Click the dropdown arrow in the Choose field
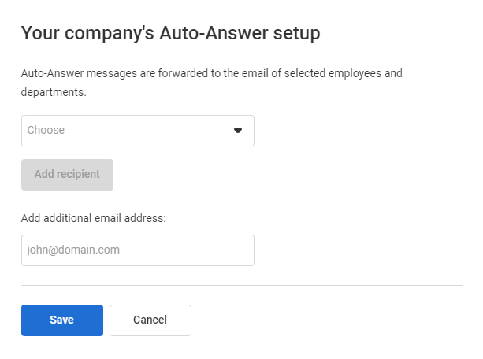The height and width of the screenshot is (359, 483). 238,131
